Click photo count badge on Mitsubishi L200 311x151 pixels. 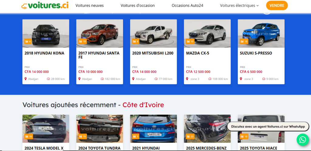[x=135, y=42]
